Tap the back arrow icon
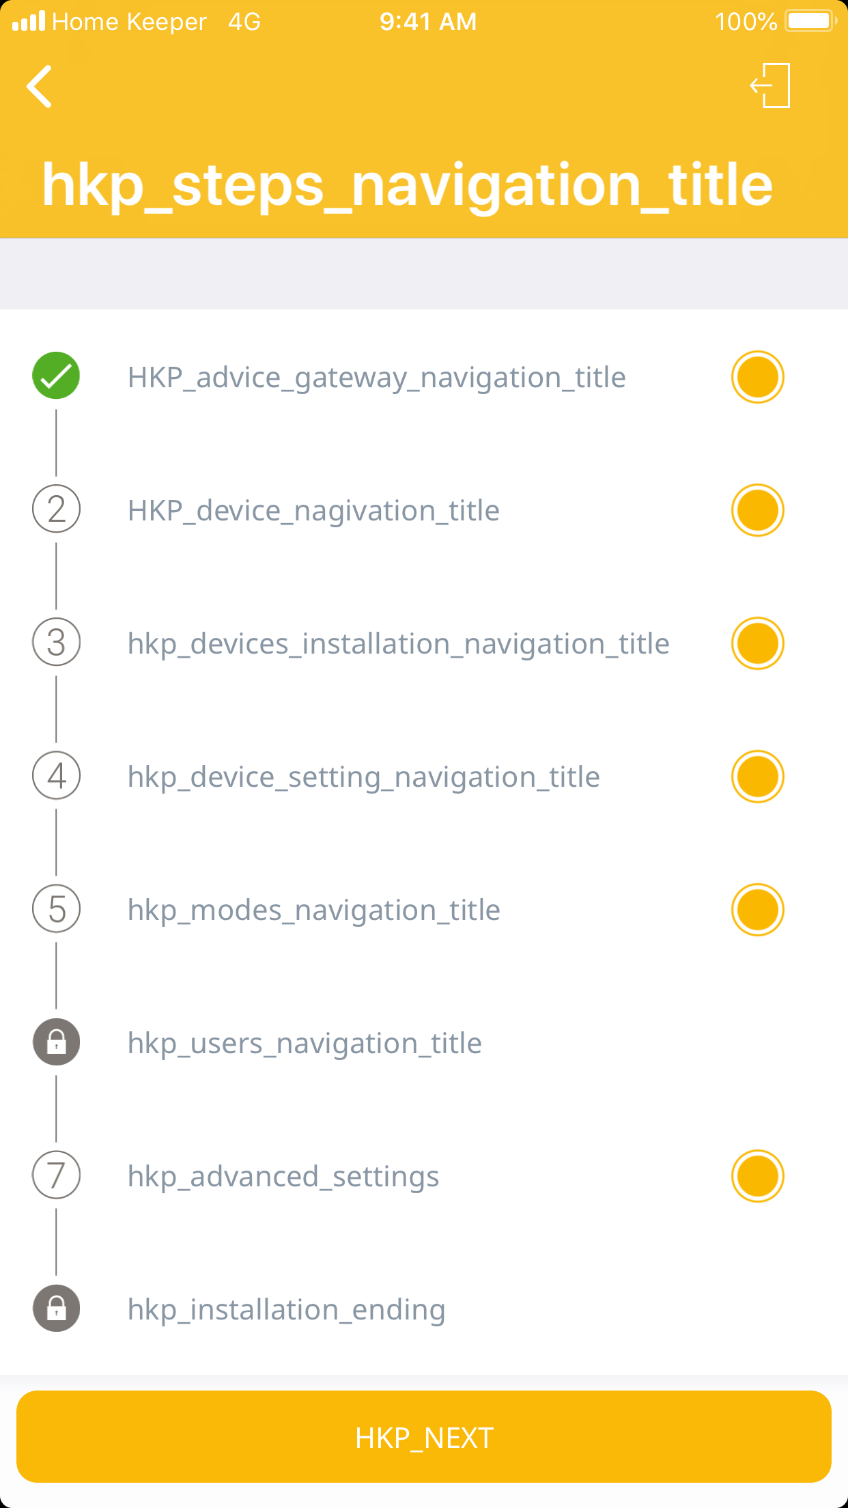The height and width of the screenshot is (1508, 848). click(x=40, y=87)
